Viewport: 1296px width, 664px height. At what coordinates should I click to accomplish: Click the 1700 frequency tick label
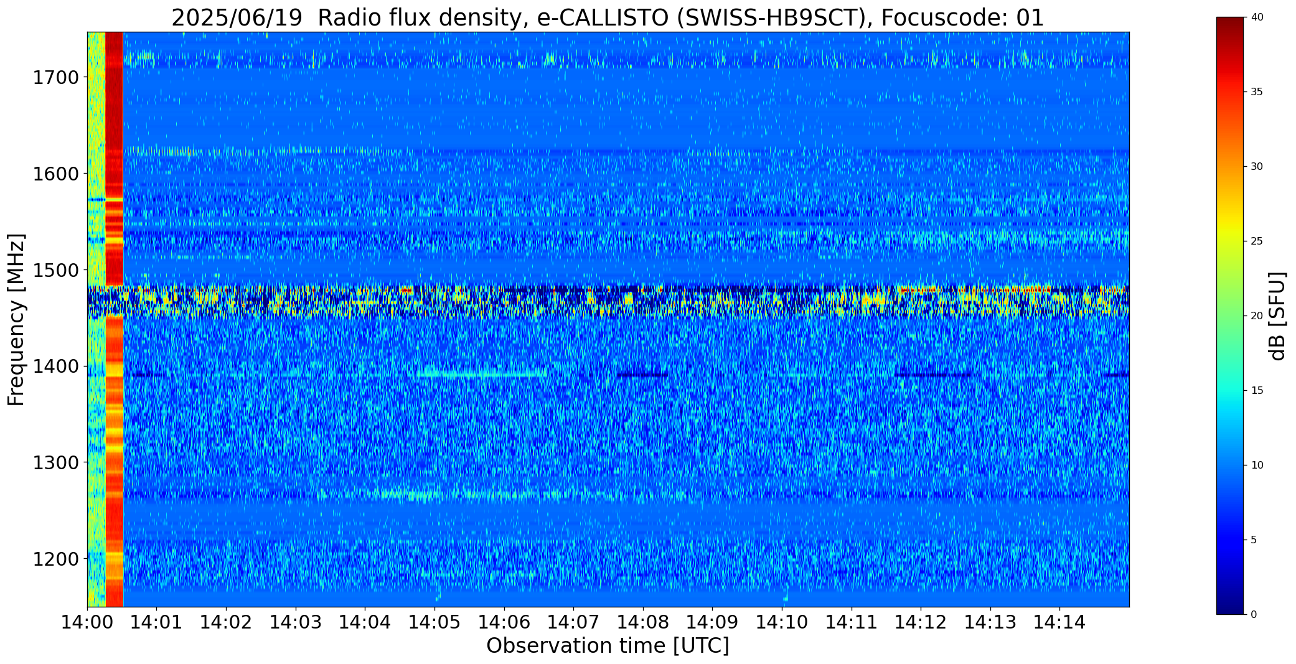pos(55,77)
